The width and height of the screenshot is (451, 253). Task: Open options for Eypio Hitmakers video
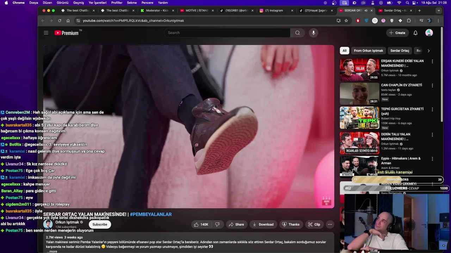click(432, 159)
